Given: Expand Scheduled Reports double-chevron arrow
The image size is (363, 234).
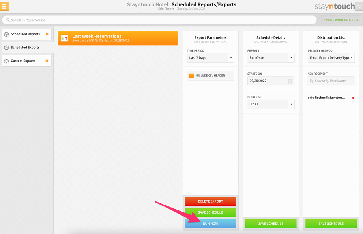Looking at the screenshot, I should (x=47, y=34).
